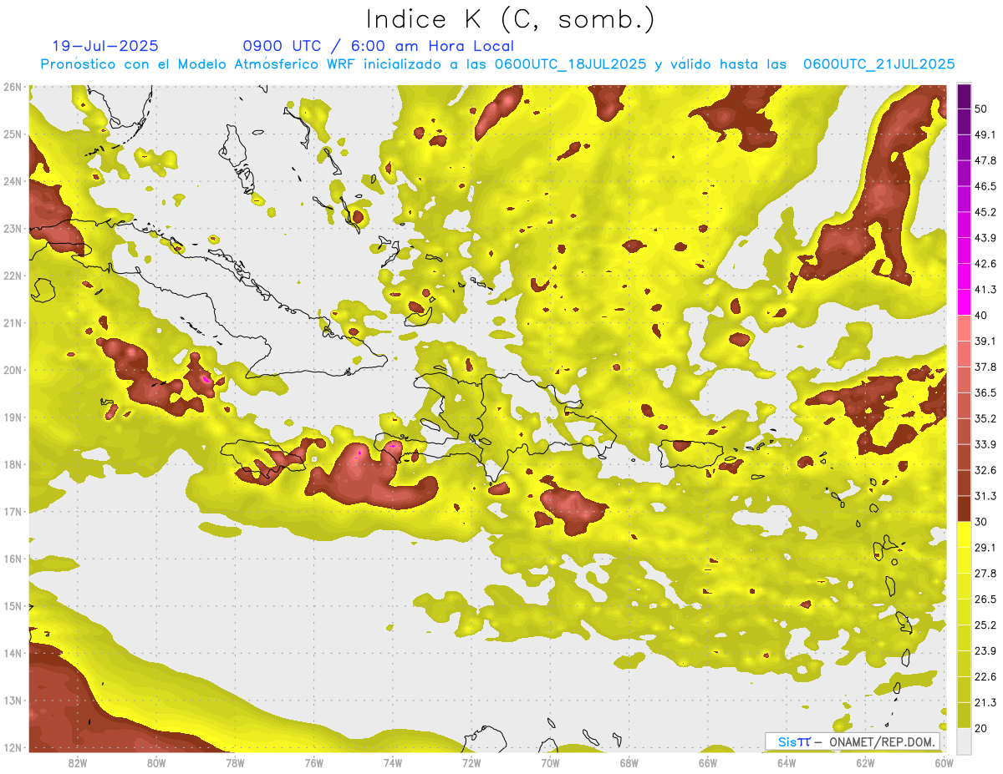Click the '60W' longitude label
Screen dimensions: 1003x774
[x=944, y=762]
